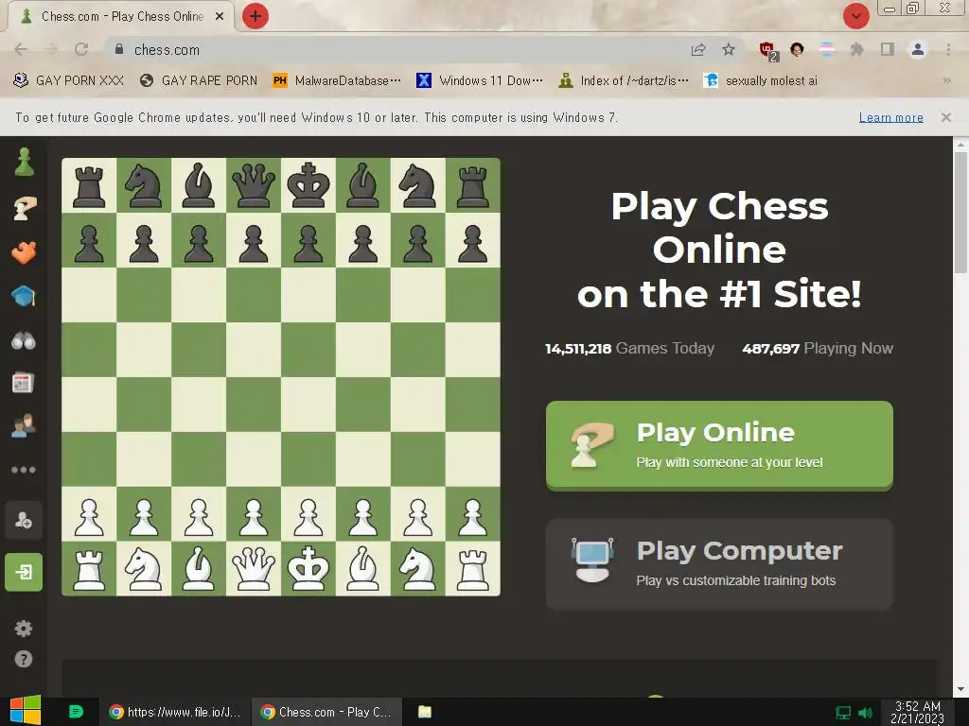Click the Sign Up person-plus sidebar icon
This screenshot has height=726, width=969.
coord(24,520)
